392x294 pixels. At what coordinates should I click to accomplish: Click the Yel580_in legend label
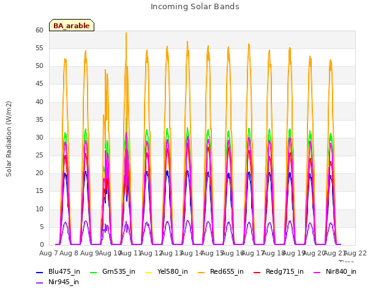[173, 271]
